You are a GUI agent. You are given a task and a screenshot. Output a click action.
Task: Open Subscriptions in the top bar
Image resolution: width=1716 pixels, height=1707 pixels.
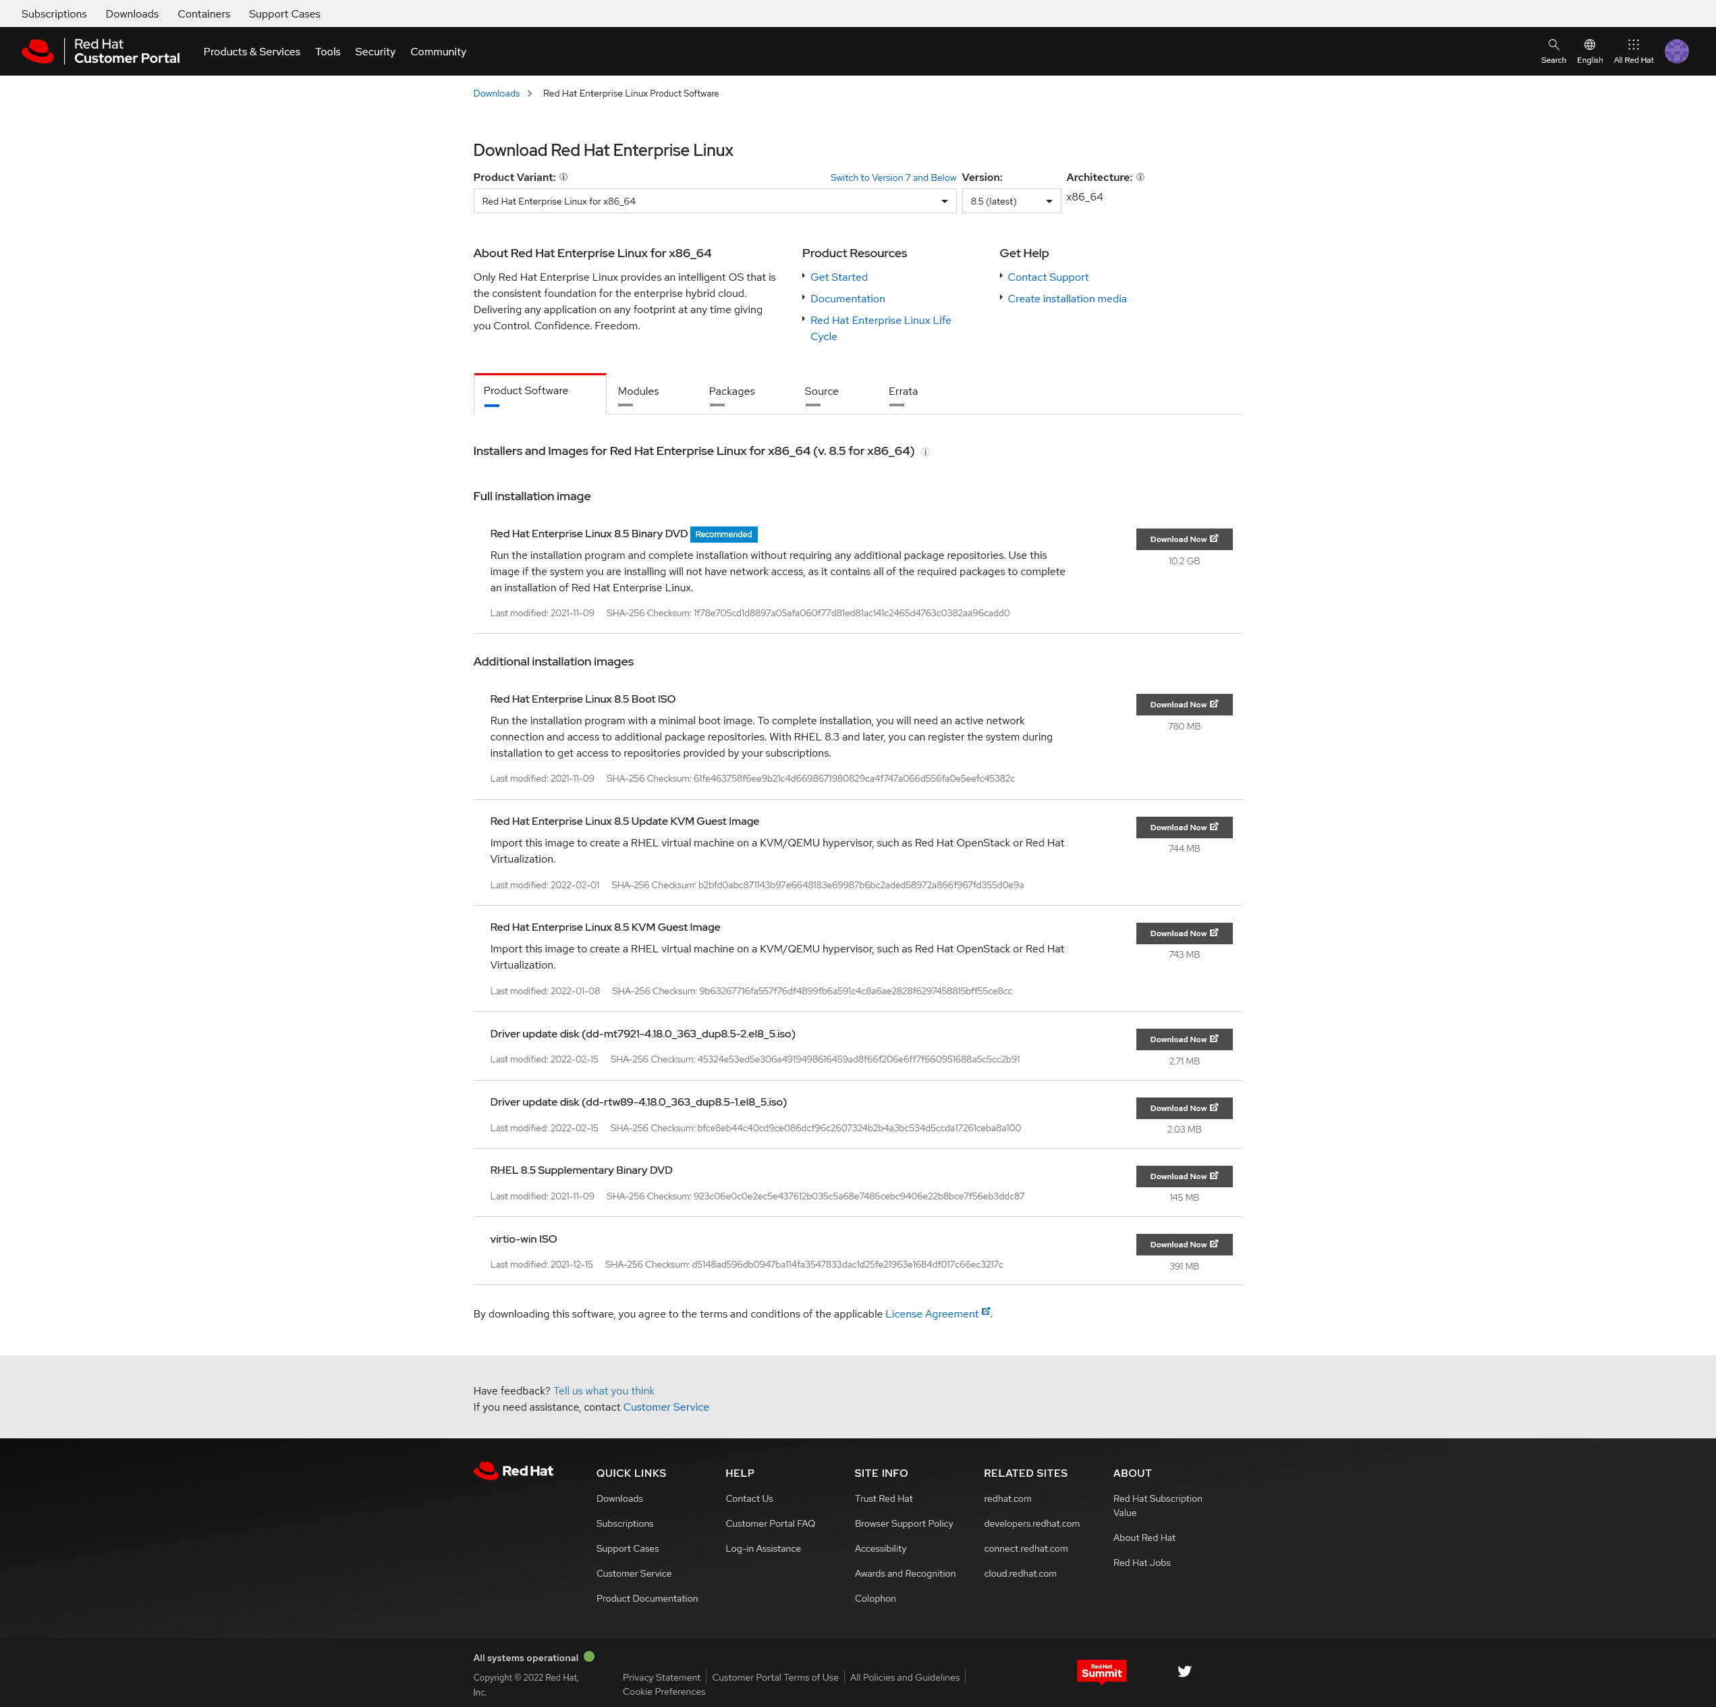coord(54,13)
